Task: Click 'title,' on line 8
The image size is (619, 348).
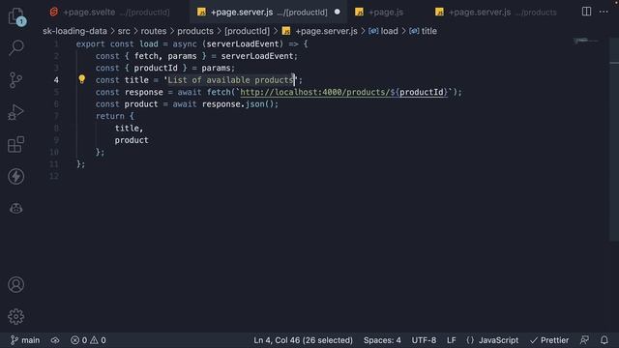Action: pos(129,129)
